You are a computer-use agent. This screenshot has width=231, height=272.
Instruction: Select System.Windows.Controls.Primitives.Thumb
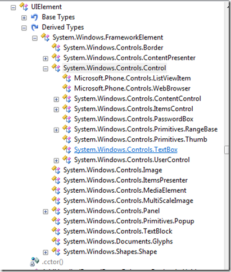pyautogui.click(x=141, y=139)
